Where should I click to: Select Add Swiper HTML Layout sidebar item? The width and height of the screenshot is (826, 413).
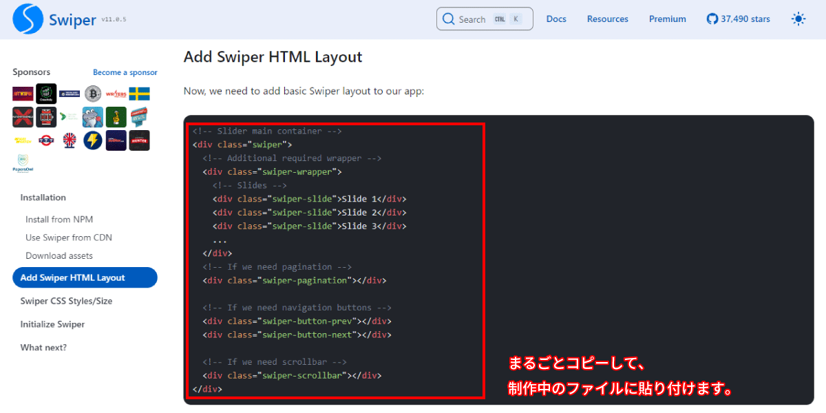coord(85,277)
